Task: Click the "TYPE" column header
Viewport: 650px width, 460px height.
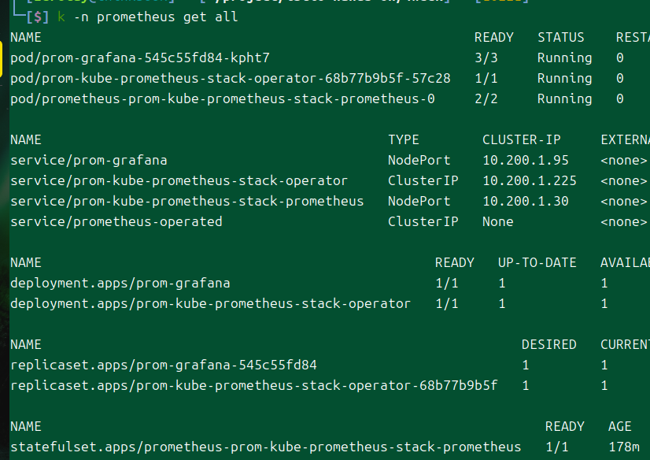Action: (404, 139)
